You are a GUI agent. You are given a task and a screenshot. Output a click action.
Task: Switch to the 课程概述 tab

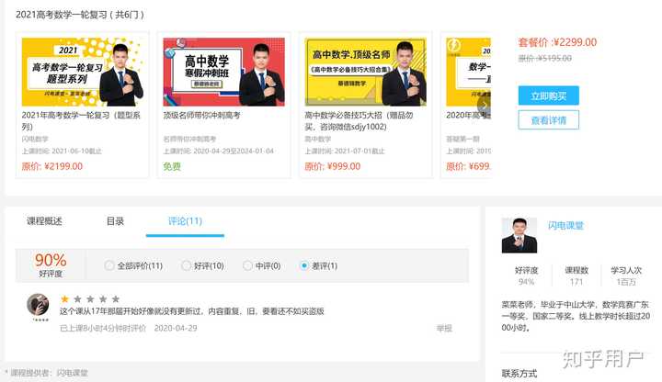point(44,221)
